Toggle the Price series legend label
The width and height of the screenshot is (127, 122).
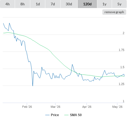(55, 115)
